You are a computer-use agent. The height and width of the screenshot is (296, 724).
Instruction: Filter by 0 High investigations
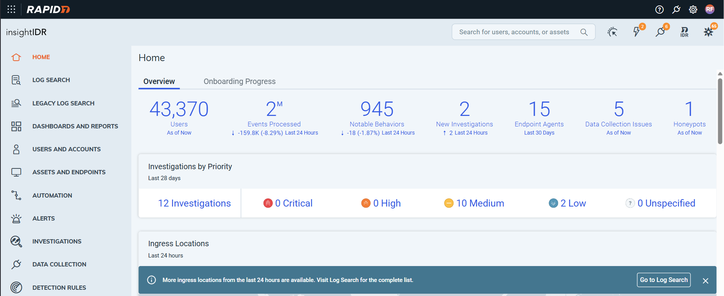pyautogui.click(x=381, y=203)
